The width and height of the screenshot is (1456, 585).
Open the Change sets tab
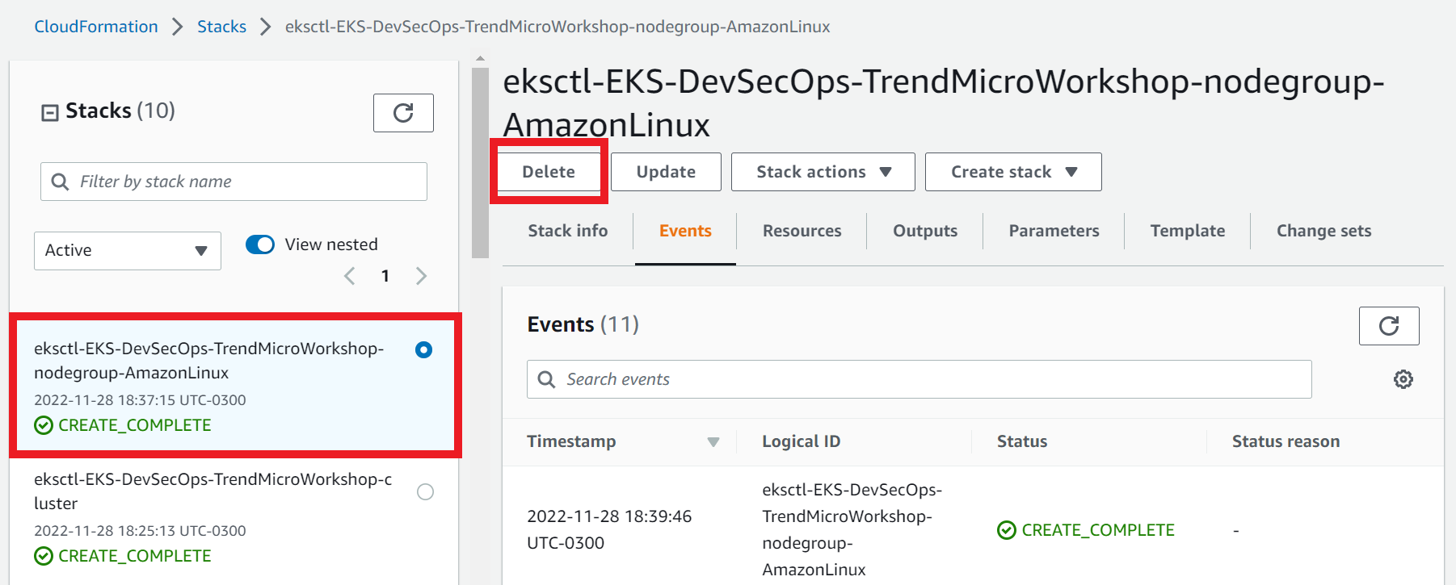point(1323,231)
